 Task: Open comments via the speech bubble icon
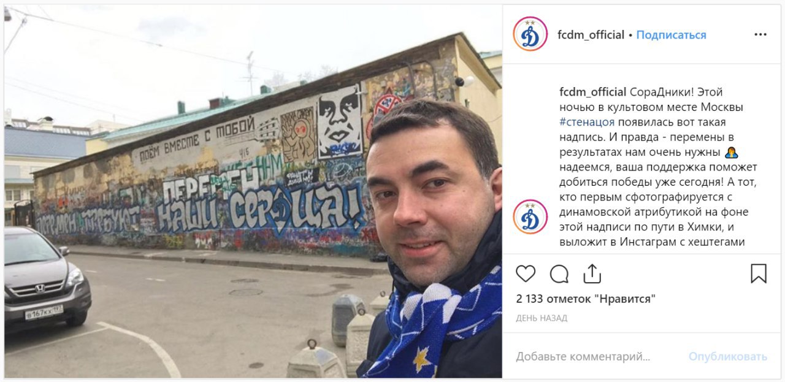pyautogui.click(x=559, y=273)
